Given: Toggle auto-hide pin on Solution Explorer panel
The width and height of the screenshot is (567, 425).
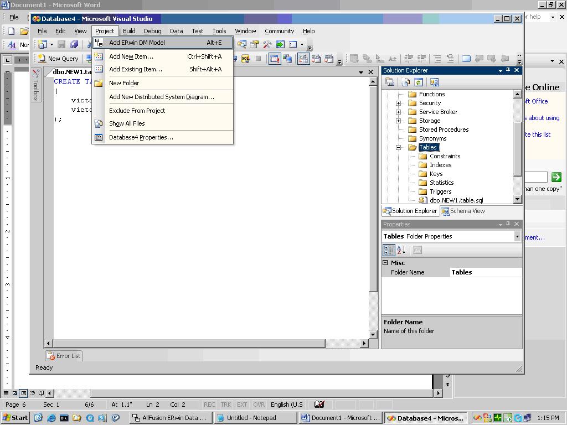Looking at the screenshot, I should pyautogui.click(x=508, y=70).
